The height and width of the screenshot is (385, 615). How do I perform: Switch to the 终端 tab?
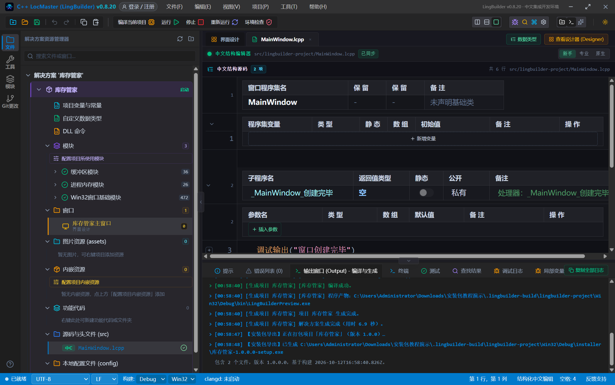399,271
